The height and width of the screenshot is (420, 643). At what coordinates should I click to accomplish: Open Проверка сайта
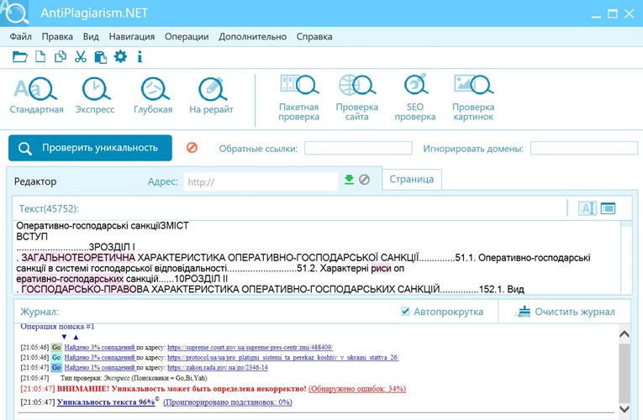pyautogui.click(x=356, y=97)
